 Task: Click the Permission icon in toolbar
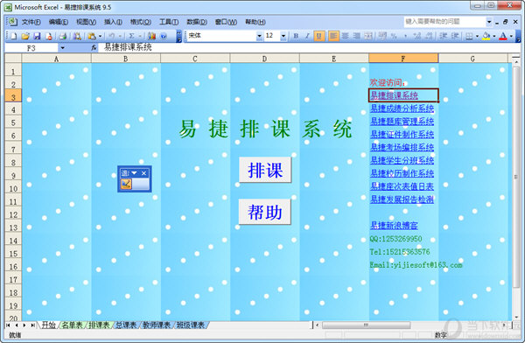pyautogui.click(x=49, y=36)
